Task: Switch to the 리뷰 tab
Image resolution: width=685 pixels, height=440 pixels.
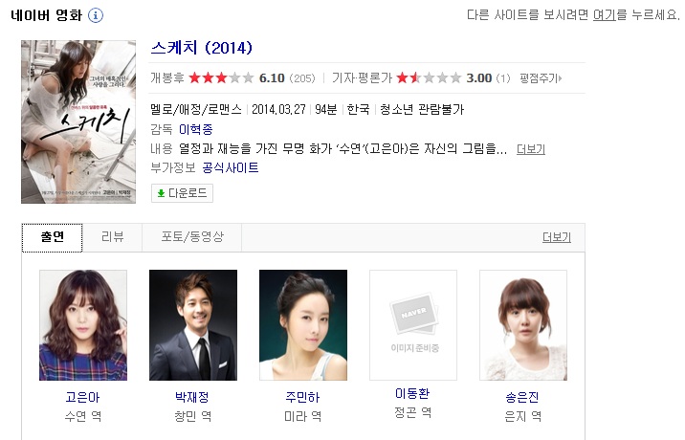Action: coord(112,237)
